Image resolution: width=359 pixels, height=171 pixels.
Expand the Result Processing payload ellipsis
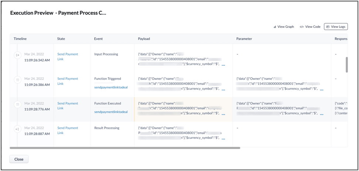pyautogui.click(x=223, y=138)
